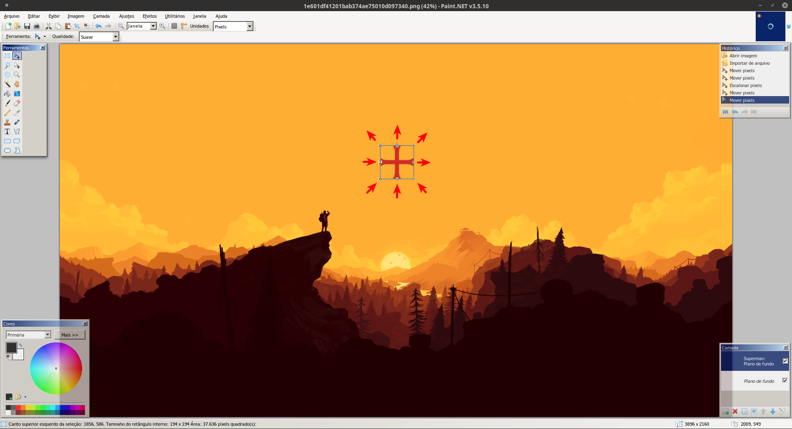Screen dimensions: 792x429
Task: Open the Pixels units dropdown
Action: [x=250, y=26]
